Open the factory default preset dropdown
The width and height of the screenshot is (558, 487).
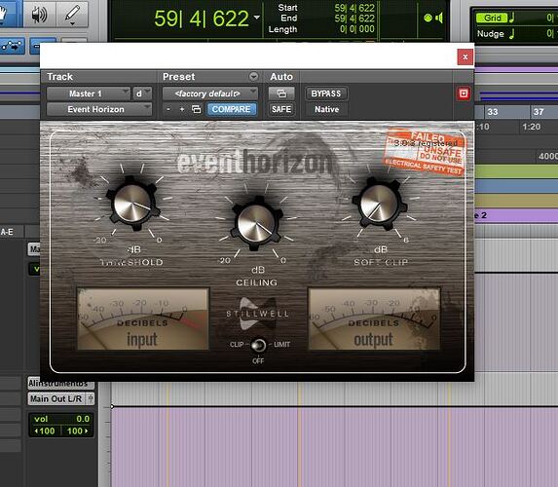coord(210,94)
